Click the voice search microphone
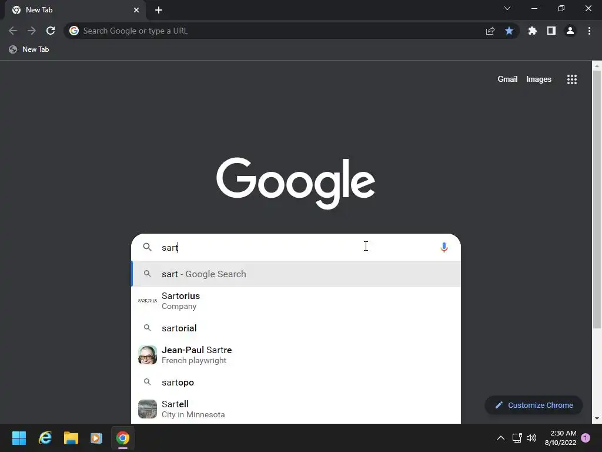 (444, 247)
